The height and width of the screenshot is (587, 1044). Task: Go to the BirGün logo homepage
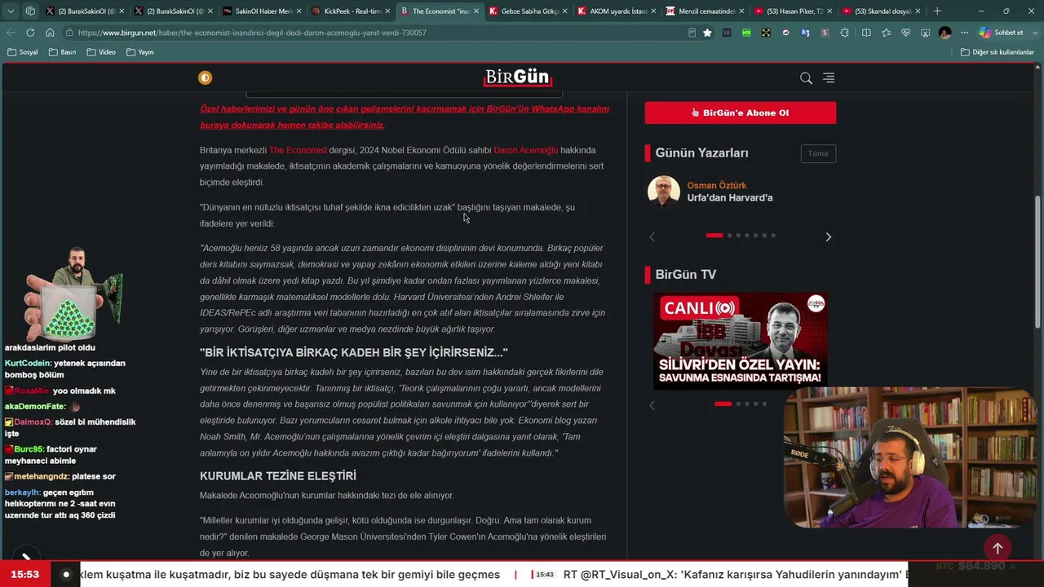518,77
